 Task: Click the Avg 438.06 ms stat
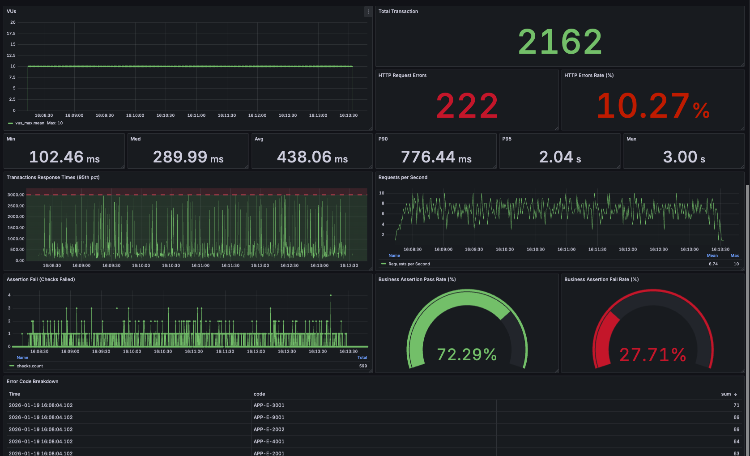click(x=312, y=157)
